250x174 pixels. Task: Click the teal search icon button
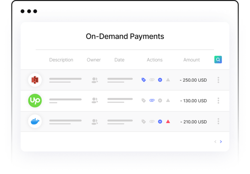click(218, 60)
